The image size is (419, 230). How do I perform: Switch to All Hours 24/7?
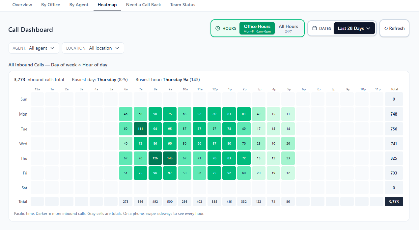(288, 28)
